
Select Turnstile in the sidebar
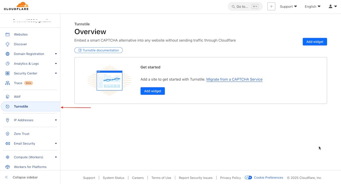pyautogui.click(x=21, y=106)
